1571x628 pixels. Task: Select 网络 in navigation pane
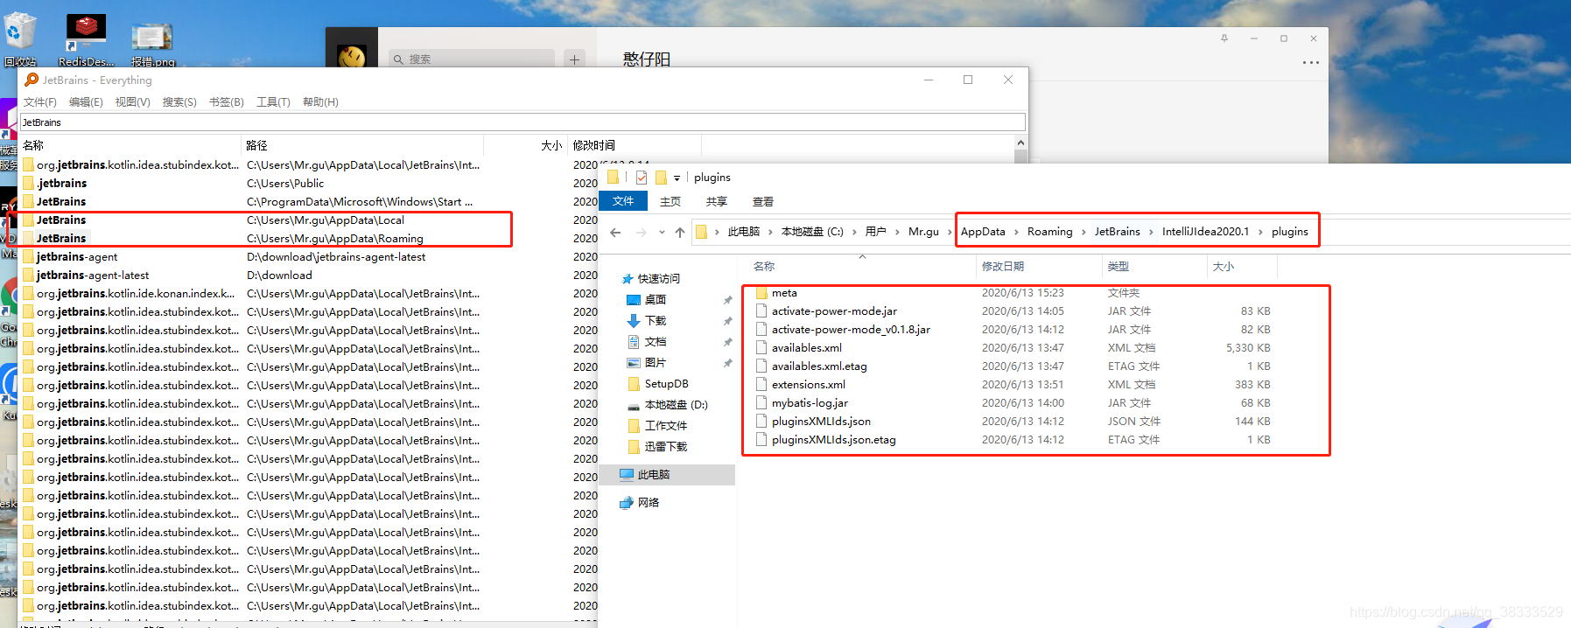click(648, 503)
